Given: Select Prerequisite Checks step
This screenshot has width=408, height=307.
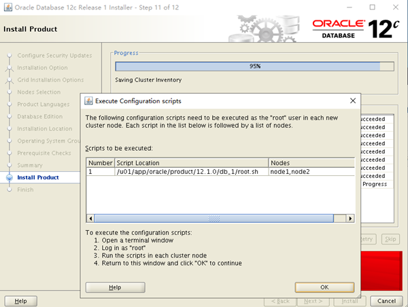Looking at the screenshot, I should tap(44, 153).
